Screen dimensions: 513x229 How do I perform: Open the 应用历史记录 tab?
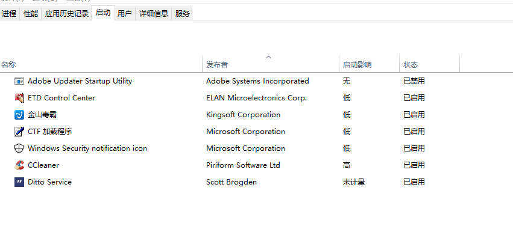tap(67, 14)
